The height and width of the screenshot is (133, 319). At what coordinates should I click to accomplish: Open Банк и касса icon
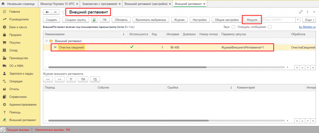[4, 27]
